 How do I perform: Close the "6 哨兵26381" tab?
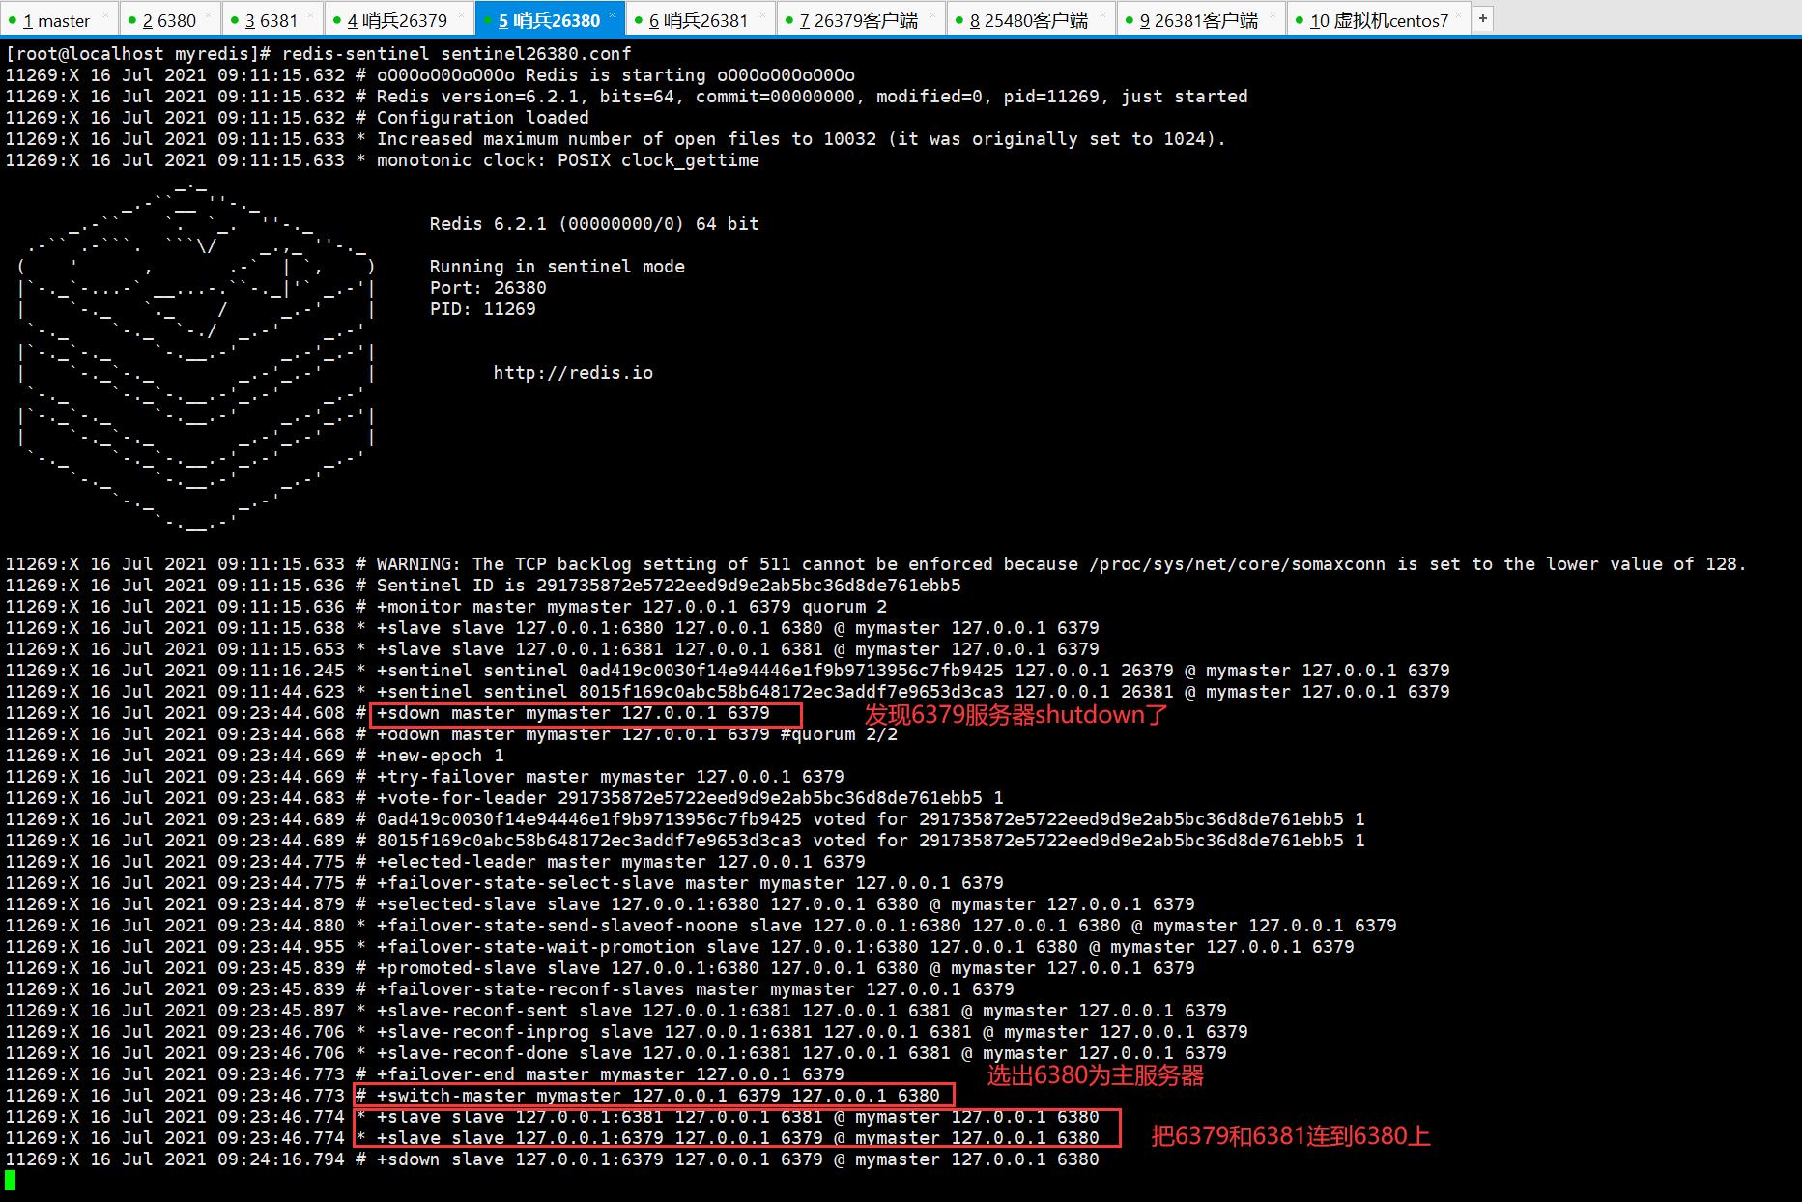coord(763,15)
